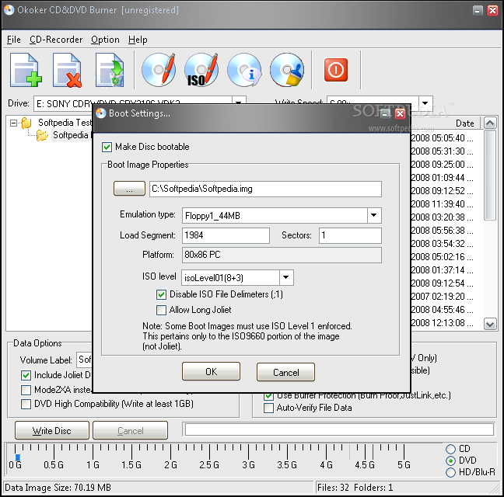Click the blue used-space marker on ruler

18,457
